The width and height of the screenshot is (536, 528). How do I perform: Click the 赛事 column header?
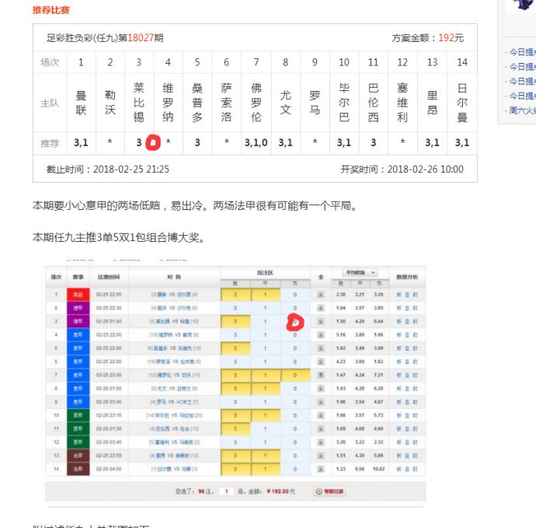tap(78, 277)
